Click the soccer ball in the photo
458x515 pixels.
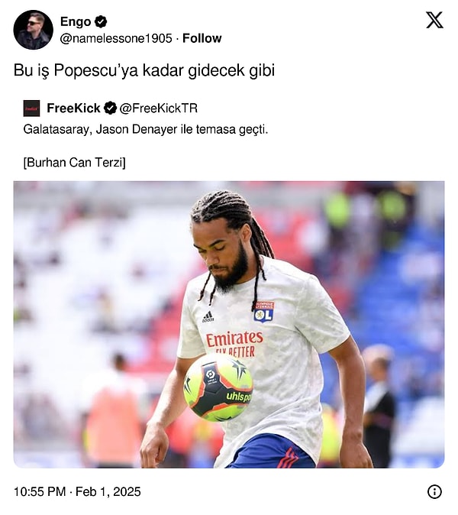(x=218, y=387)
